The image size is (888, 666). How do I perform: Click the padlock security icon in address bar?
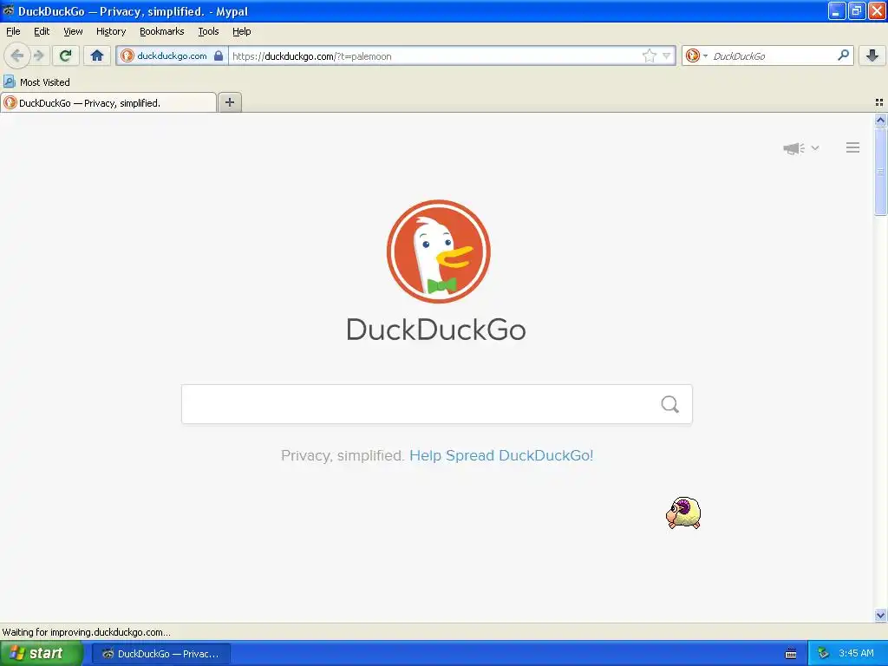click(218, 55)
